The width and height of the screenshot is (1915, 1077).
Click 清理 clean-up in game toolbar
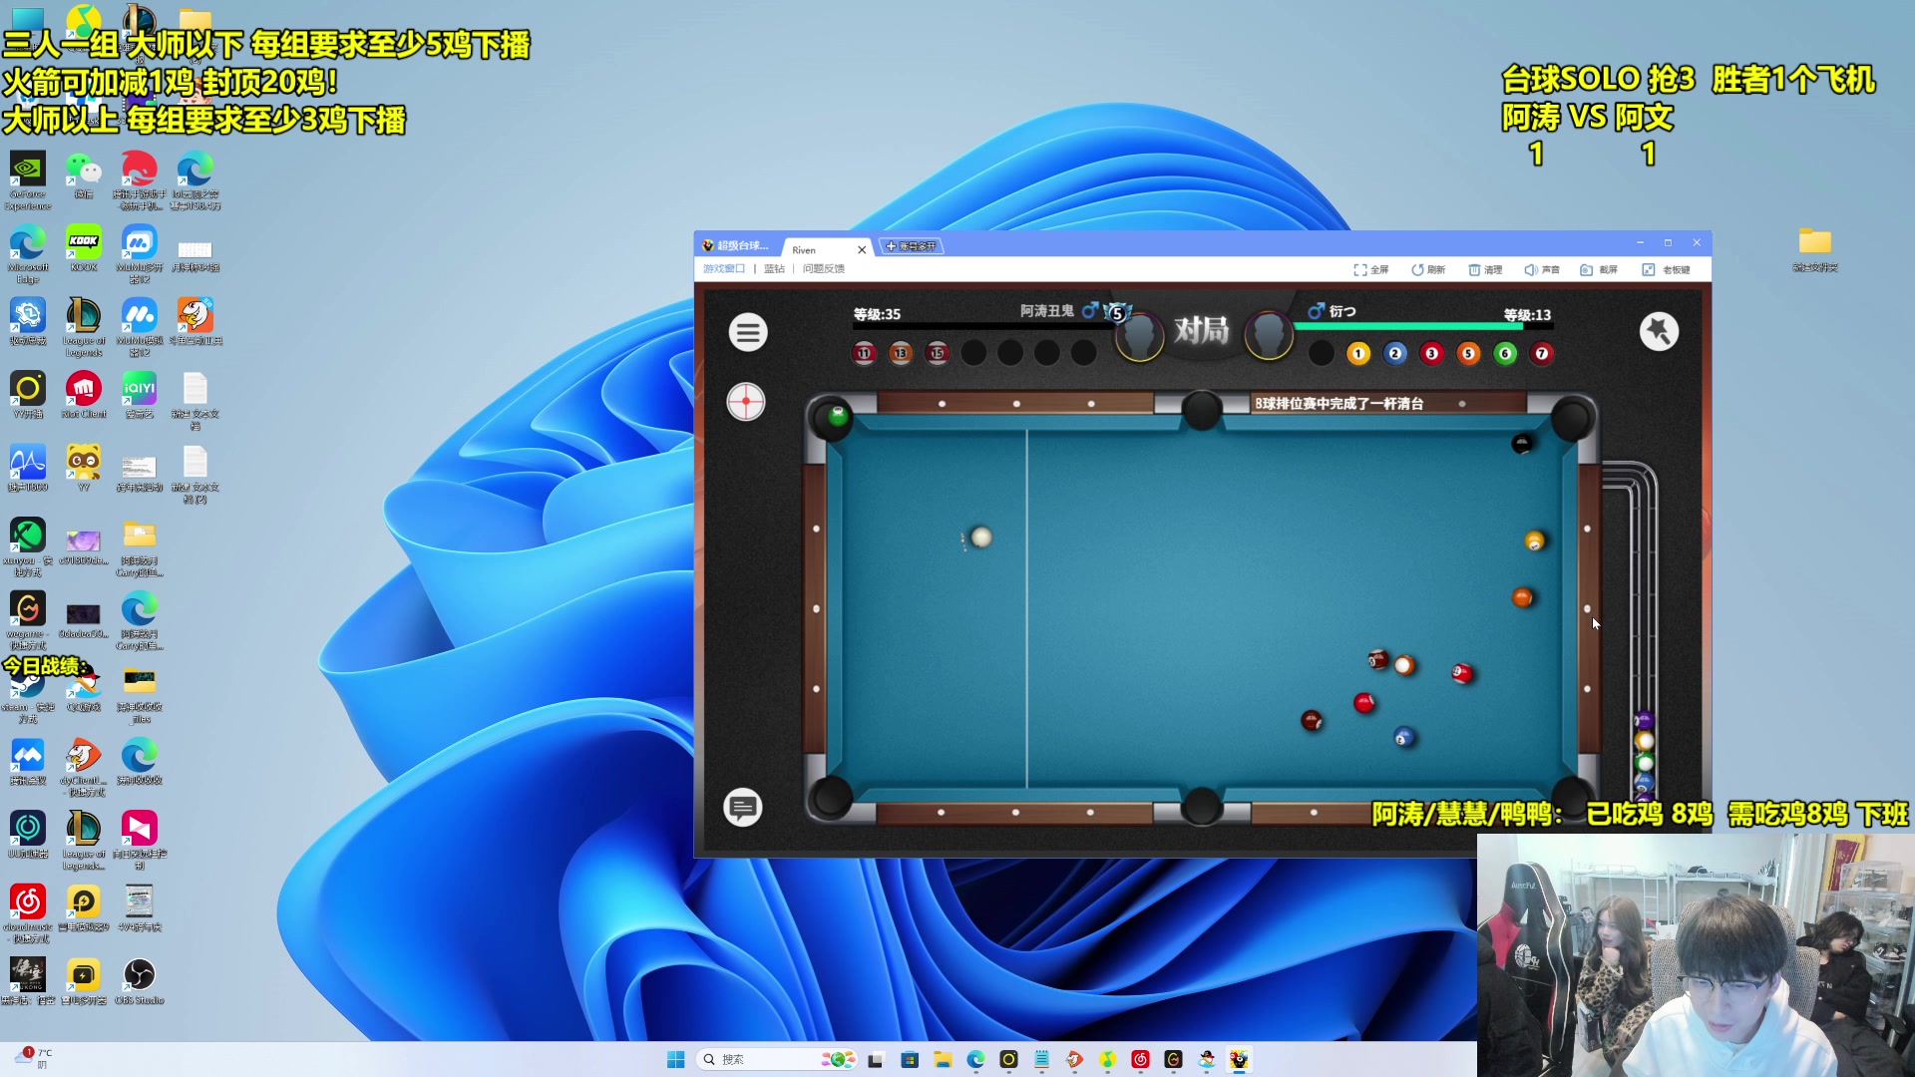(1485, 269)
